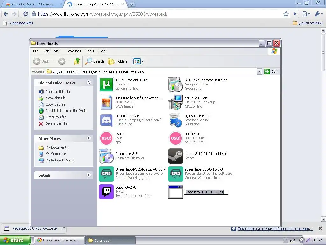Select the lightshot-5-5-0-7 setup icon

coord(176,120)
